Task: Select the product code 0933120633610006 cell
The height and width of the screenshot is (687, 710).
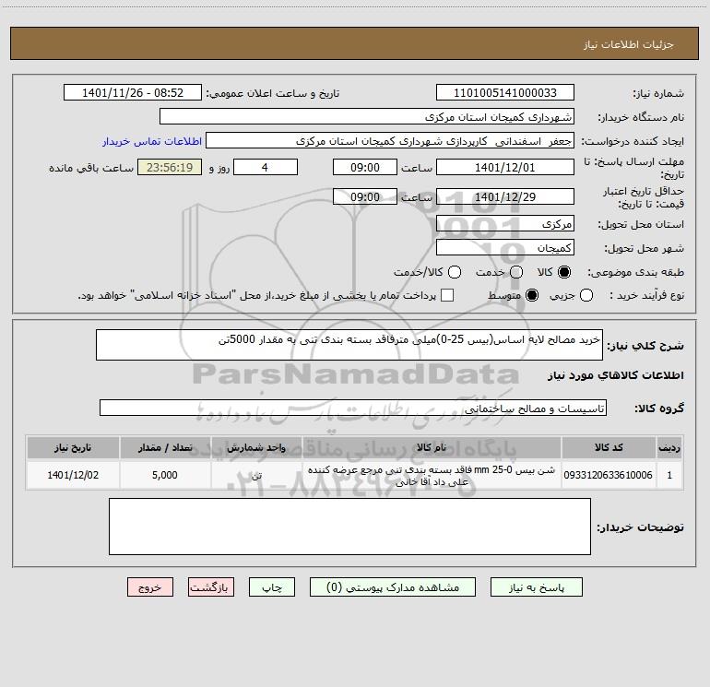Action: (609, 475)
